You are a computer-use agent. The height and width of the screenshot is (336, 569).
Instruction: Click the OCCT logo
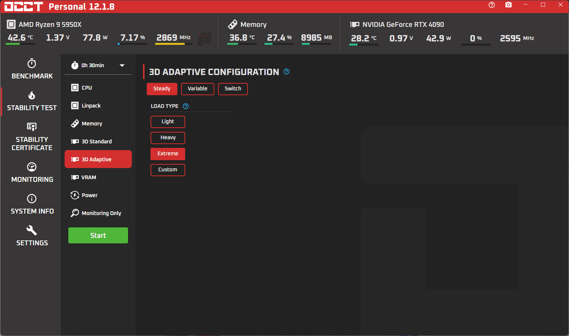[24, 6]
